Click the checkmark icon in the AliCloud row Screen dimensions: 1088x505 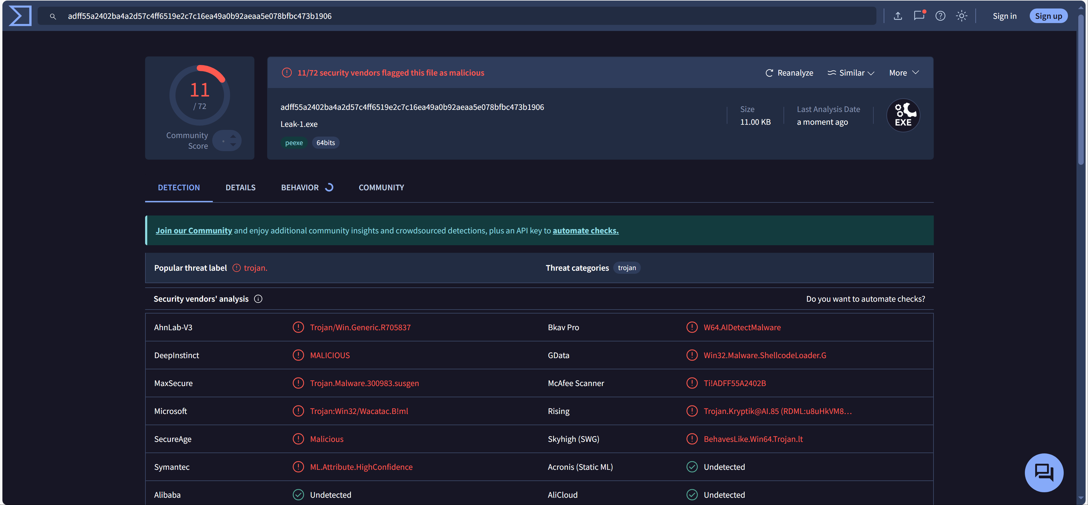pos(692,495)
